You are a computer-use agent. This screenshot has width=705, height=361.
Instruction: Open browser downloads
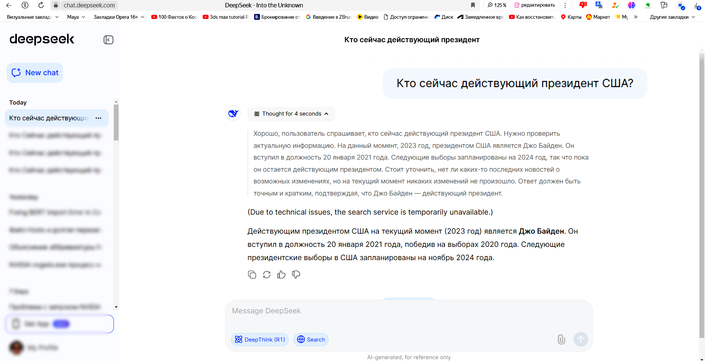click(697, 6)
